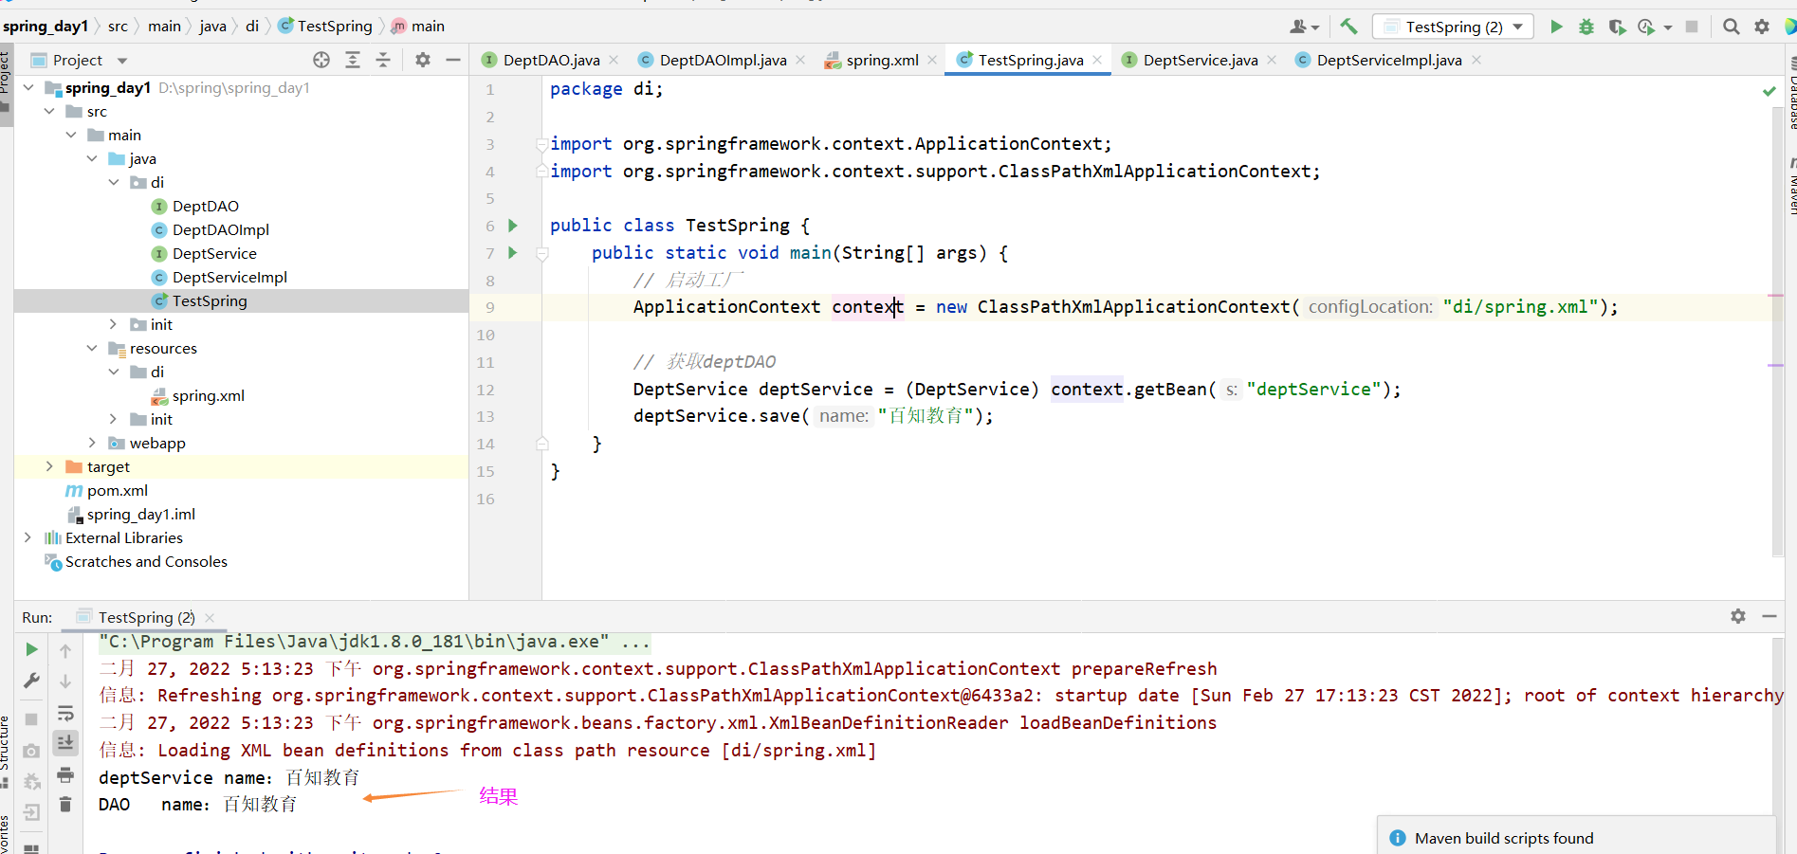The width and height of the screenshot is (1797, 854).
Task: Run with coverage icon in top toolbar
Action: click(1617, 27)
